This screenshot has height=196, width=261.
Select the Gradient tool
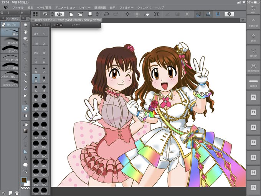point(25,131)
